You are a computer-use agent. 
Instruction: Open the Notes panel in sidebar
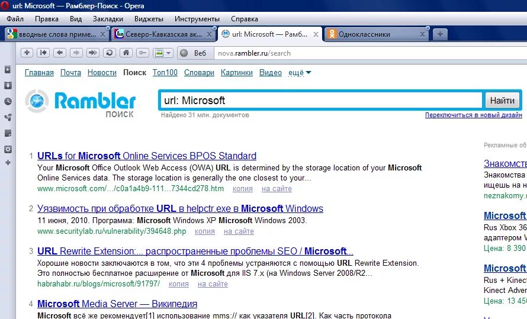coord(8,133)
